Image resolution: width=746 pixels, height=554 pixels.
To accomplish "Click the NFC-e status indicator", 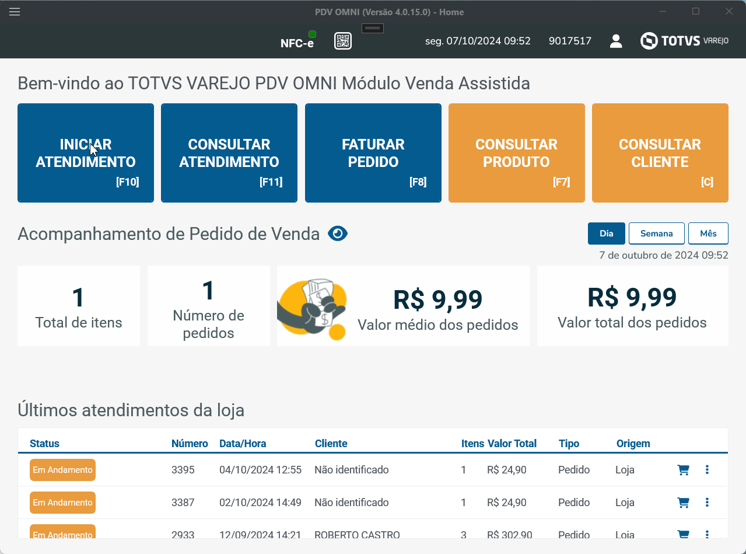I will 297,40.
